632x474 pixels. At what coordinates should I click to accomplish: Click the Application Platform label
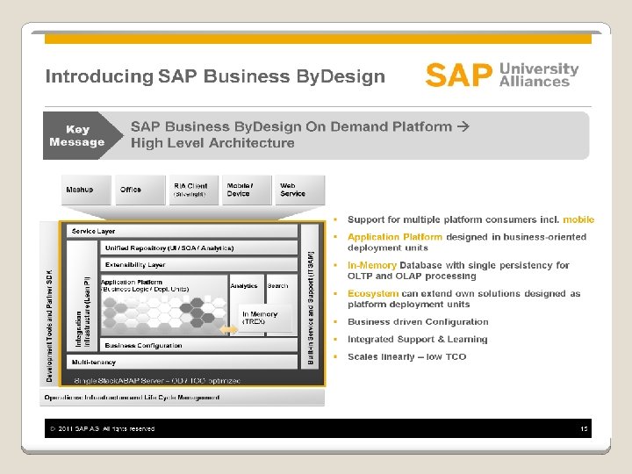point(132,282)
